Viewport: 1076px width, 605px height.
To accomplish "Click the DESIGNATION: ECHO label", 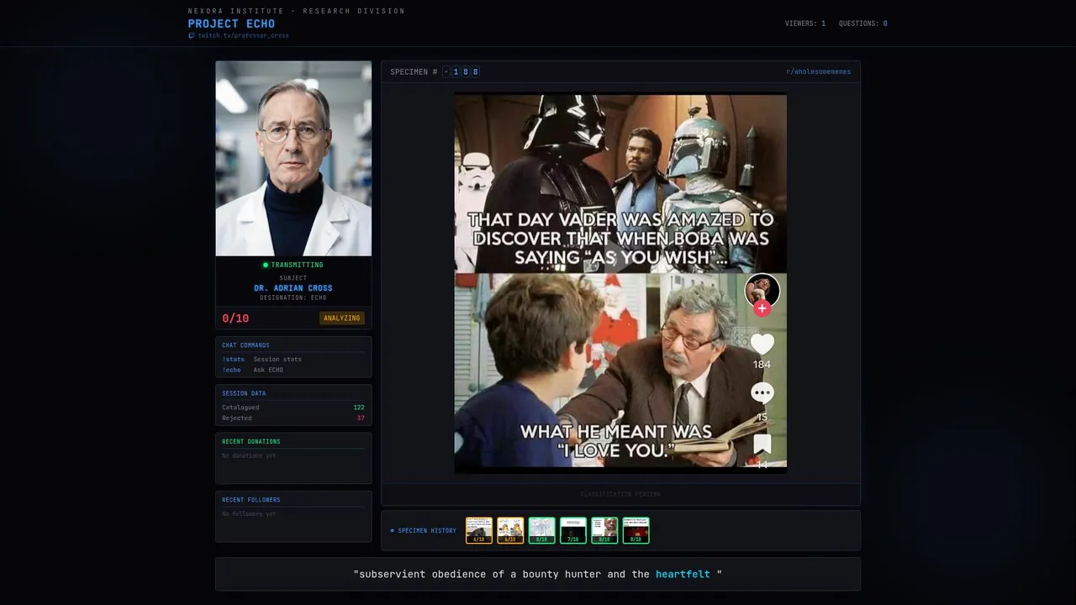I will pos(293,298).
